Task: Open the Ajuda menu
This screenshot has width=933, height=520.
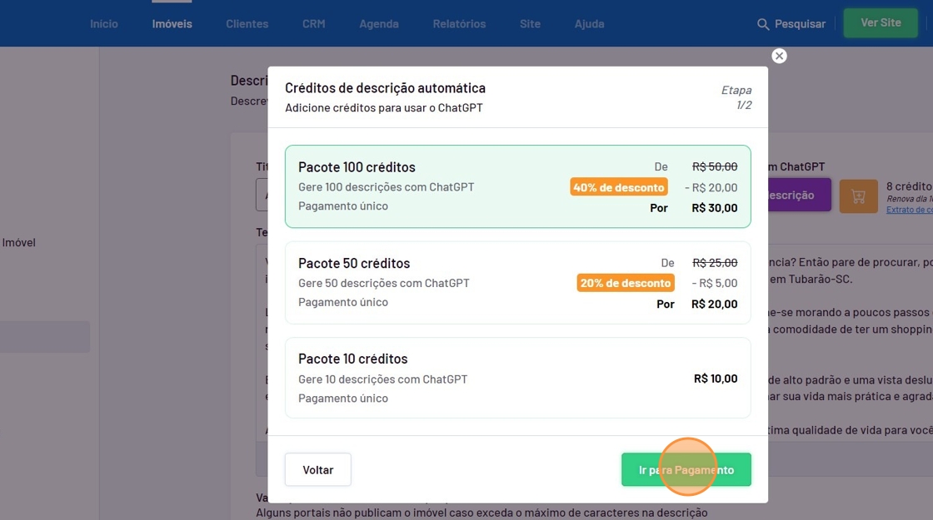Action: pos(589,24)
